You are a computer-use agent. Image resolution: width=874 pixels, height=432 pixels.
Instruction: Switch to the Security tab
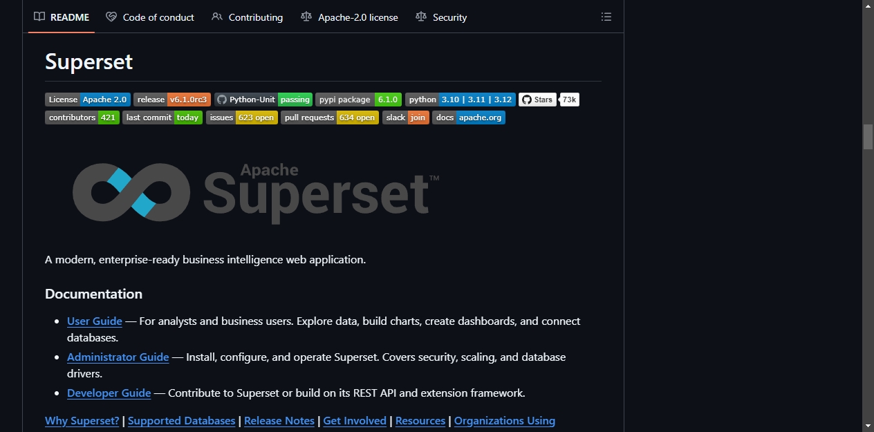(x=441, y=17)
